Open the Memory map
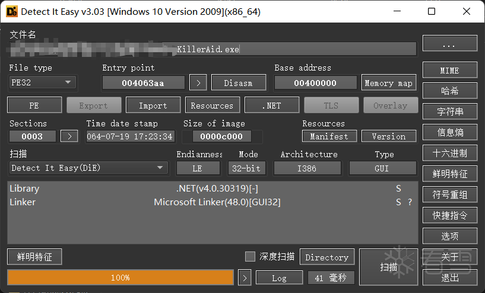The width and height of the screenshot is (485, 293). tap(389, 83)
